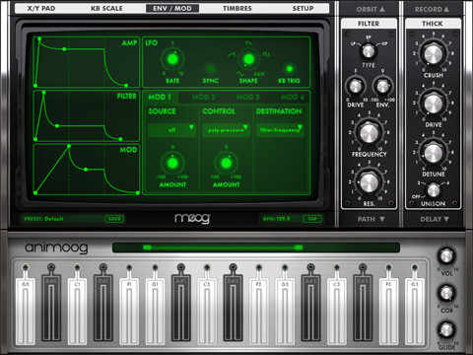Expand the DELAY module
473x355 pixels.
click(435, 219)
